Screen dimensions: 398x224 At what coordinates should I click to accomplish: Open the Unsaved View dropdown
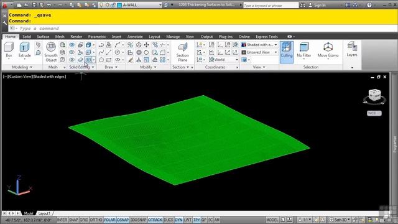tap(259, 52)
